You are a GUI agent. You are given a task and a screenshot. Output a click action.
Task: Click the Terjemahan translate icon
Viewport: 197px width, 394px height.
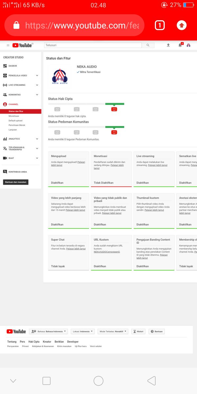click(5, 148)
